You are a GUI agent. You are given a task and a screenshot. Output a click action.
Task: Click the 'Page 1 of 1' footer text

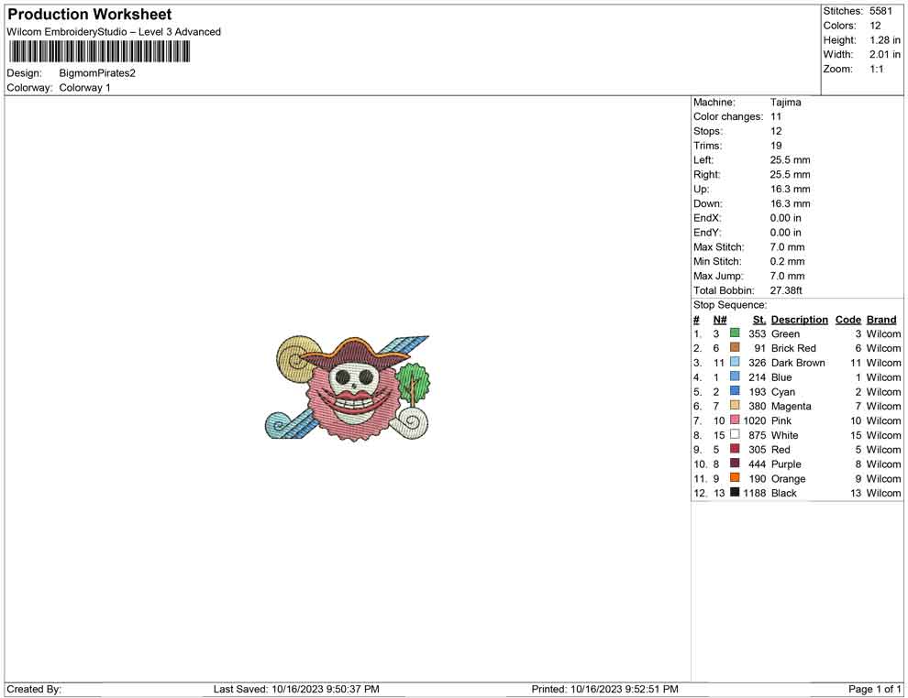point(874,689)
